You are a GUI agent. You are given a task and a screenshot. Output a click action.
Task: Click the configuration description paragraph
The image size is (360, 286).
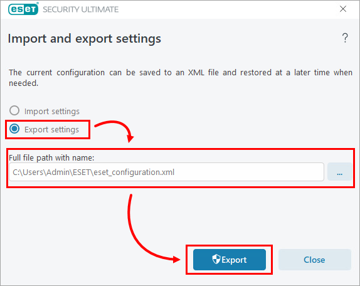tap(181, 78)
